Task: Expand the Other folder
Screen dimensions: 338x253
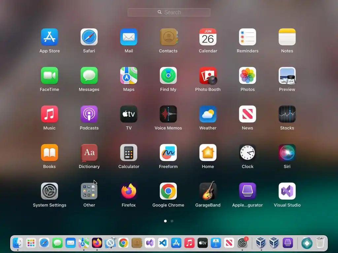Action: (89, 191)
